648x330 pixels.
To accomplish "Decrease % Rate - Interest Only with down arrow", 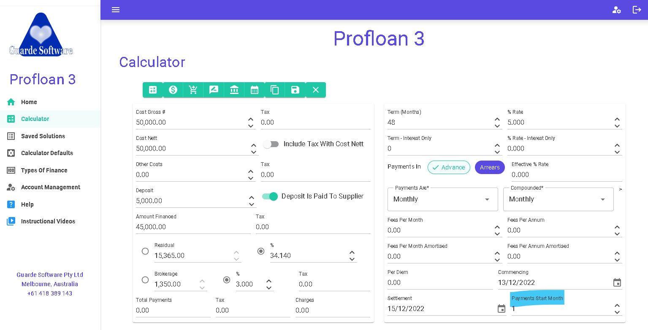I will click(x=617, y=152).
